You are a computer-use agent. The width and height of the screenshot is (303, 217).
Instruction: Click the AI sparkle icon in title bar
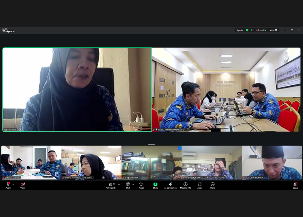click(x=251, y=30)
